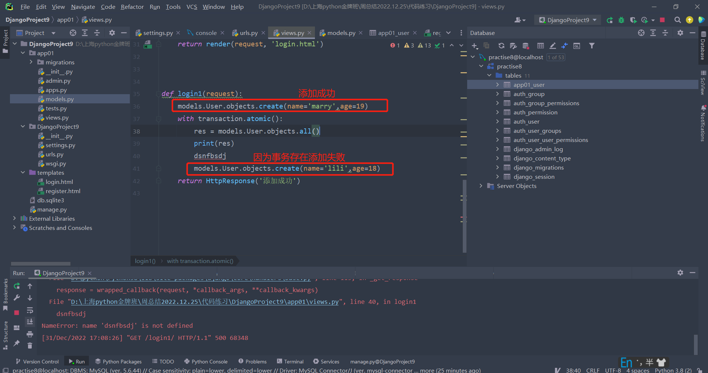Expand Scratches and Consoles node
The height and width of the screenshot is (373, 708).
point(15,228)
